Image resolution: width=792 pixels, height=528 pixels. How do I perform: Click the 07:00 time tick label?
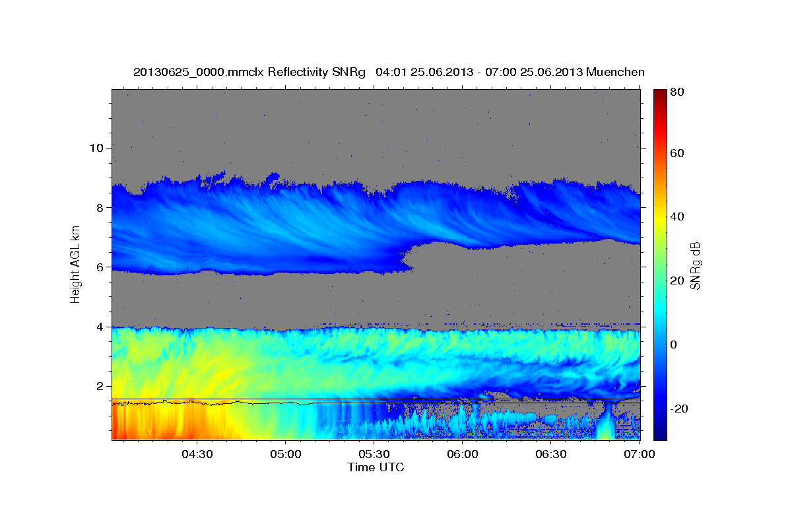640,455
